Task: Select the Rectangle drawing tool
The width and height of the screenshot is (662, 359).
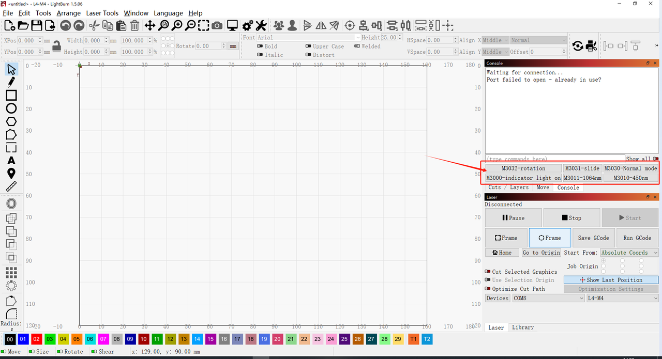Action: click(11, 95)
